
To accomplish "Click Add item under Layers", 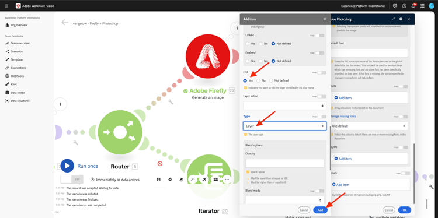I will click(x=343, y=159).
